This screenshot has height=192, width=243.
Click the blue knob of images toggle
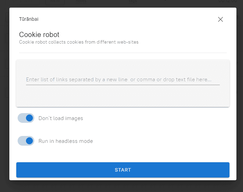coord(29,118)
